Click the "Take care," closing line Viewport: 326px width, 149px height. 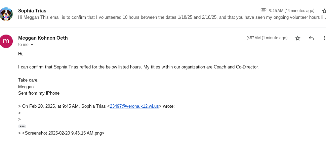click(x=28, y=80)
